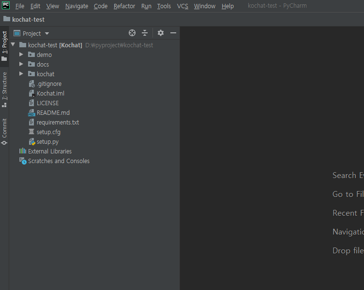Image resolution: width=364 pixels, height=290 pixels.
Task: Open the File menu
Action: tap(20, 6)
